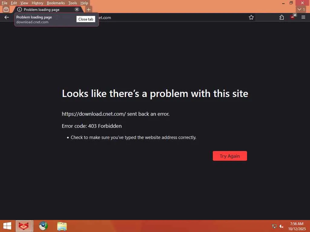This screenshot has width=310, height=232.
Task: Open the Help menu
Action: (84, 3)
